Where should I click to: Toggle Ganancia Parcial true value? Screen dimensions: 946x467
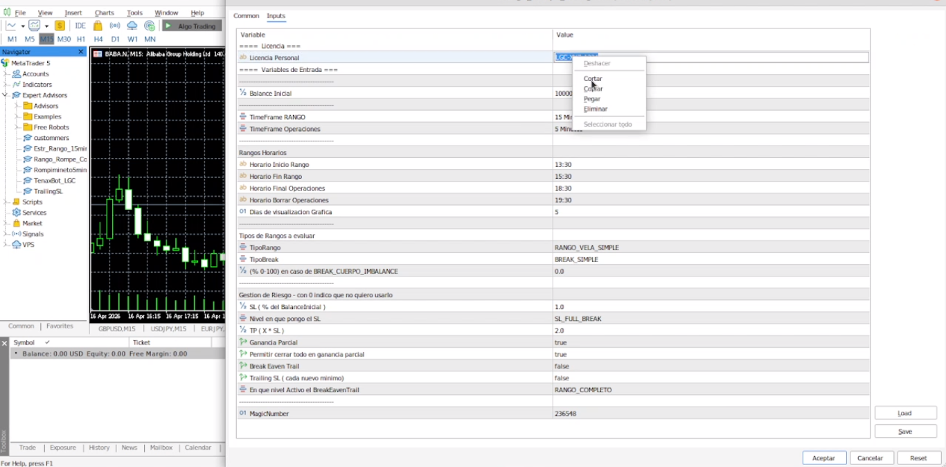(x=560, y=342)
